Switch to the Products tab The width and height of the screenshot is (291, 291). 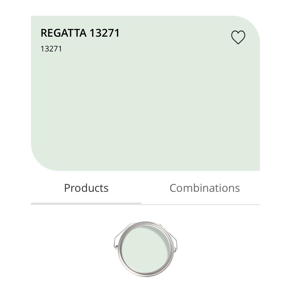click(86, 188)
